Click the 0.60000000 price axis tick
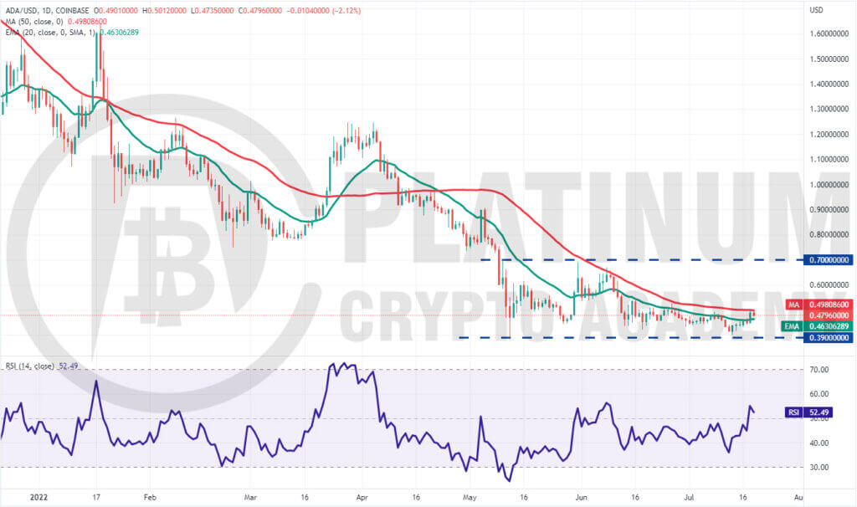 pyautogui.click(x=829, y=285)
